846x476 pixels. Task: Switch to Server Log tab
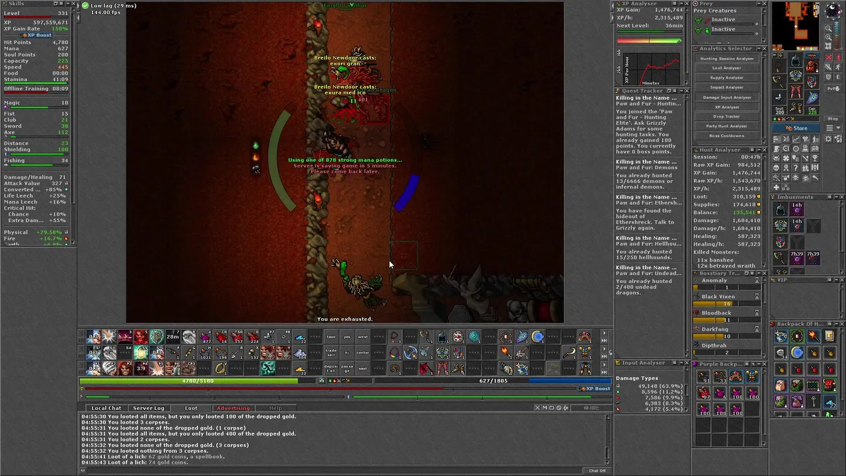pos(149,408)
